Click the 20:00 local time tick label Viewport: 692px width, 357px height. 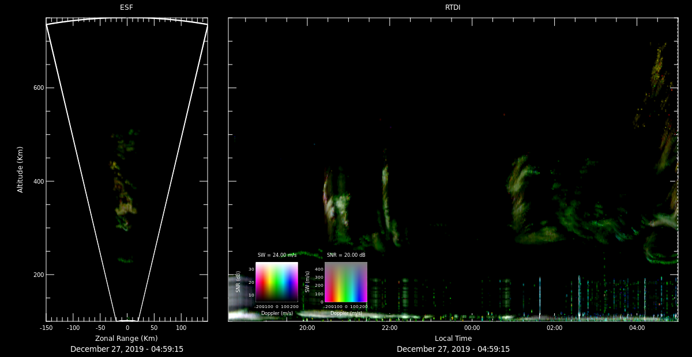click(307, 328)
